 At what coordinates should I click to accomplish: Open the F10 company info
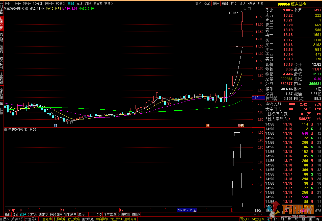click(x=234, y=4)
